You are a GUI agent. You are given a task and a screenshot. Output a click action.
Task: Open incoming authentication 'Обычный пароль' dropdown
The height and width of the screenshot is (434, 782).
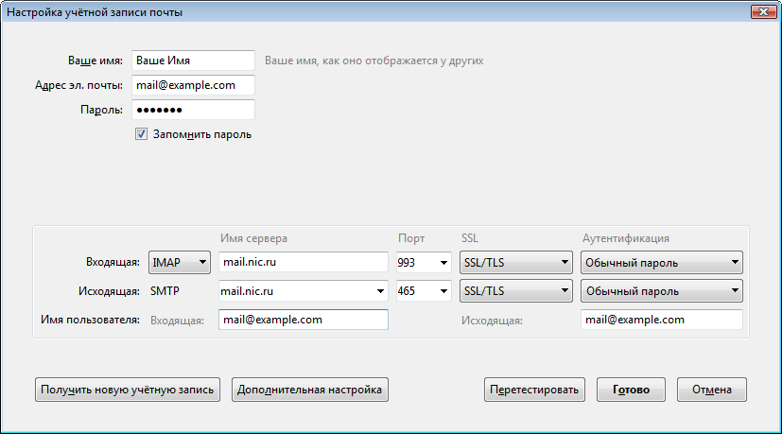pos(661,263)
